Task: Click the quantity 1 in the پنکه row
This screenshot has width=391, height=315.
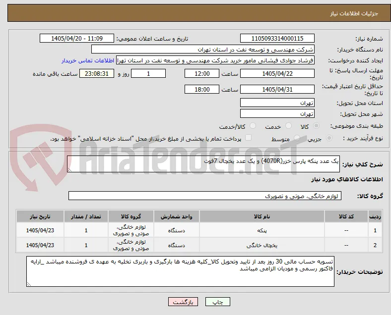Action: [86, 230]
